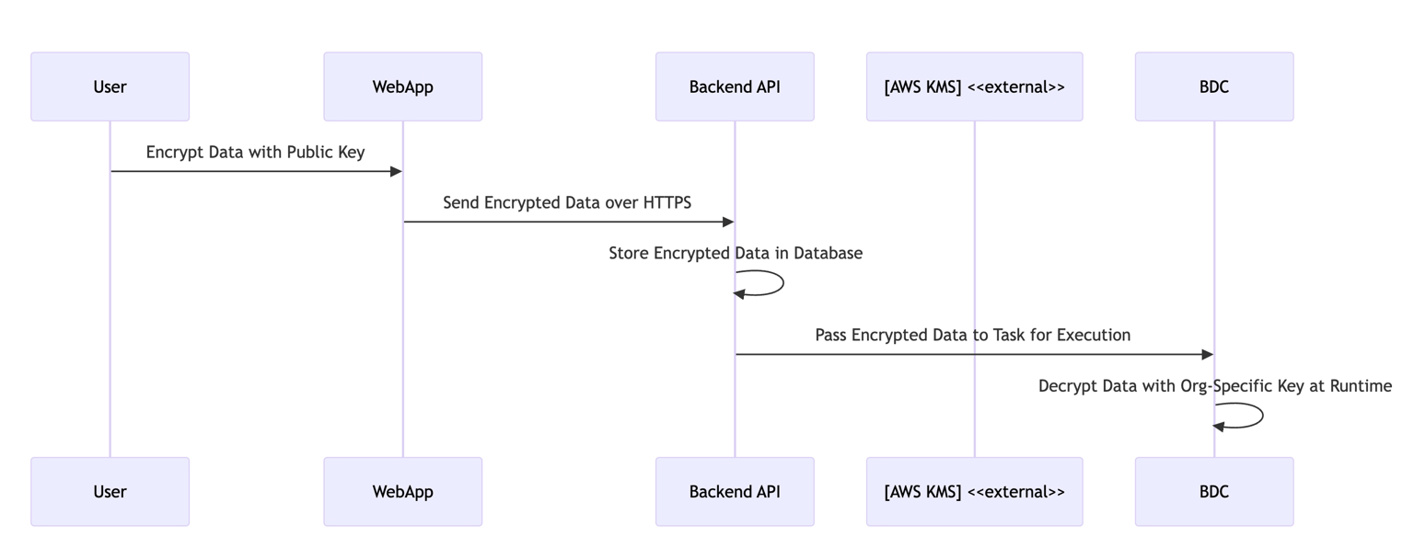Viewport: 1414px width, 548px height.
Task: Click 'Decrypt Data with Org-Specific Key at Runtime' label
Action: click(x=1214, y=386)
